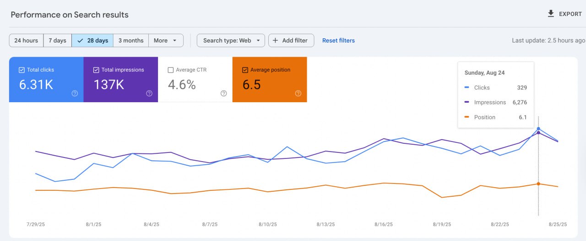
Task: Click the plus icon in Add filter
Action: click(275, 41)
